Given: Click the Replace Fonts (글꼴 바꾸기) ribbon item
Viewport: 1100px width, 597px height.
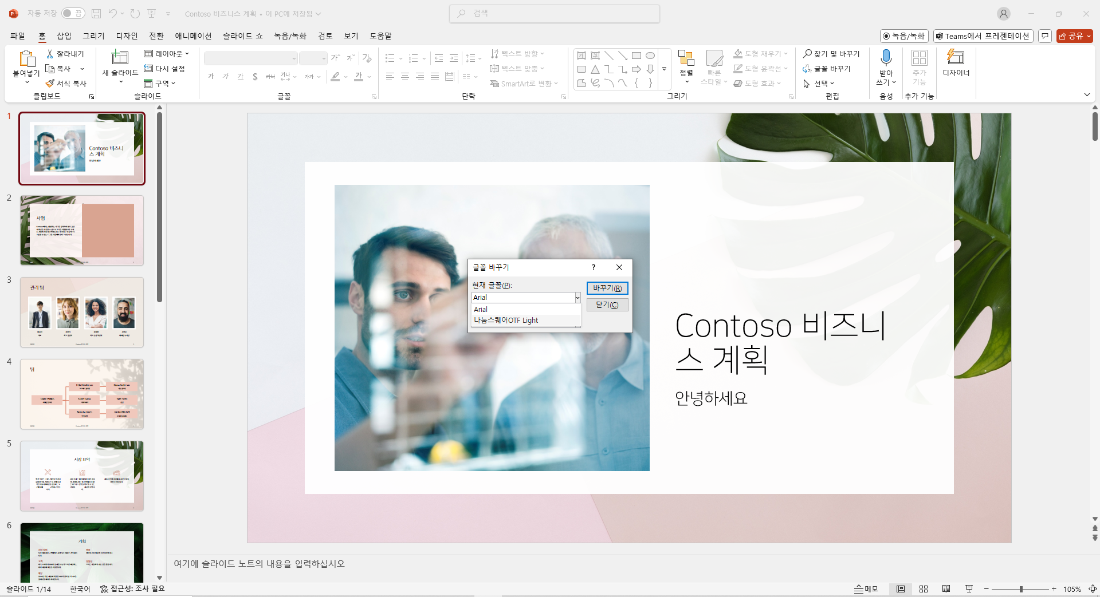Looking at the screenshot, I should pos(827,69).
